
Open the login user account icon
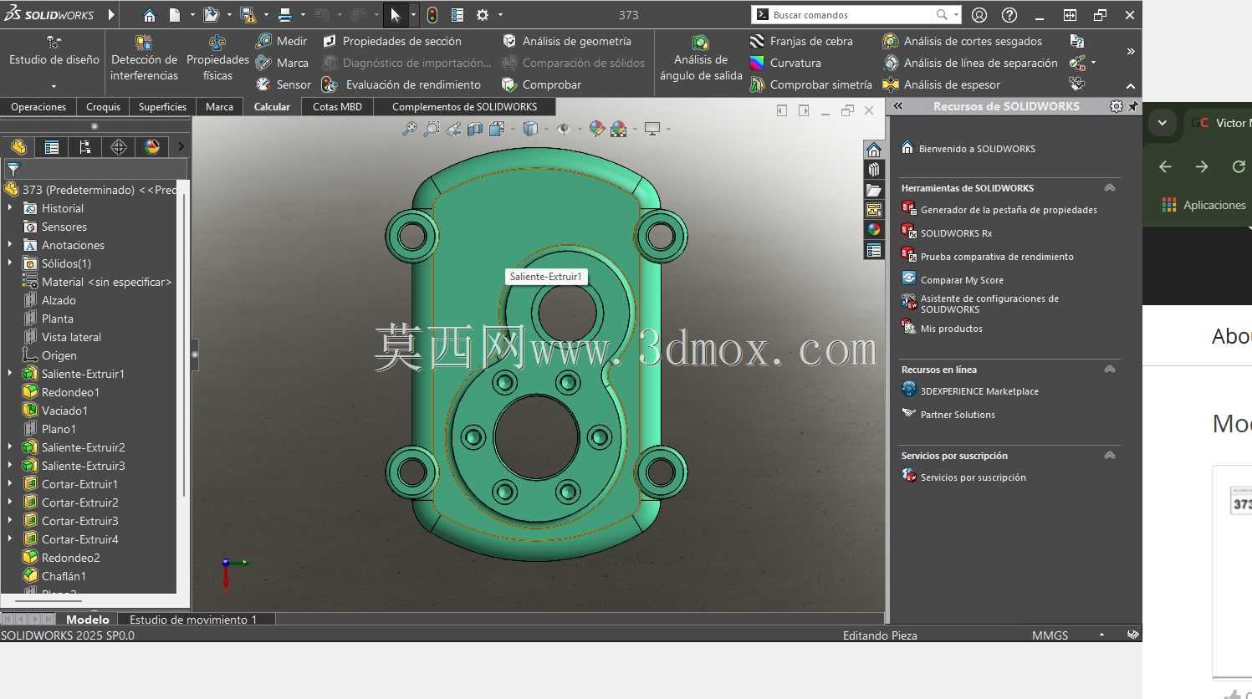coord(979,15)
